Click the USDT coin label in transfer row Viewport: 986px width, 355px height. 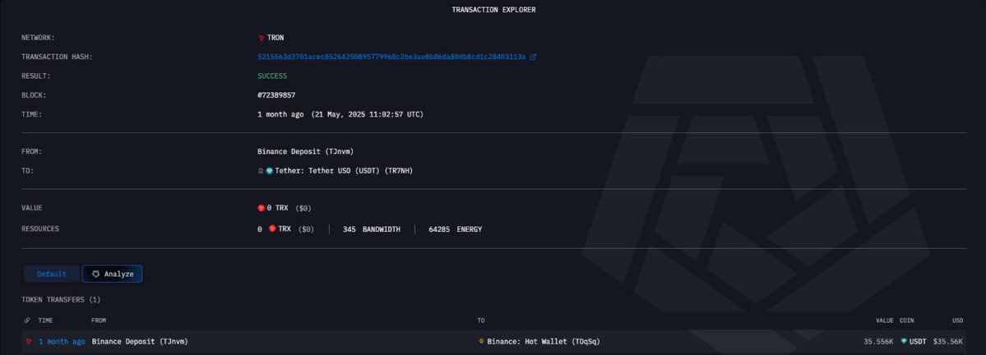tap(918, 342)
